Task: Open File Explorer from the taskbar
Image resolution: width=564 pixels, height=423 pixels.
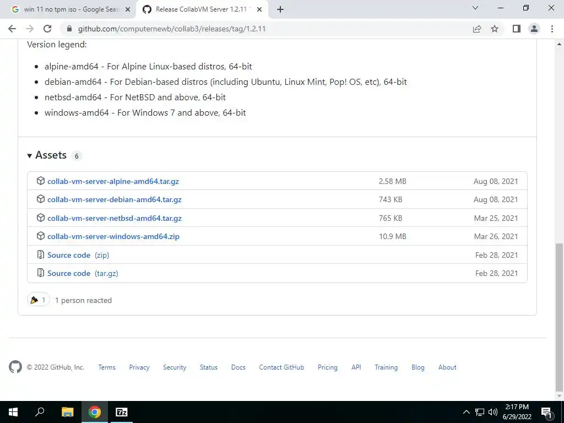Action: coord(67,412)
